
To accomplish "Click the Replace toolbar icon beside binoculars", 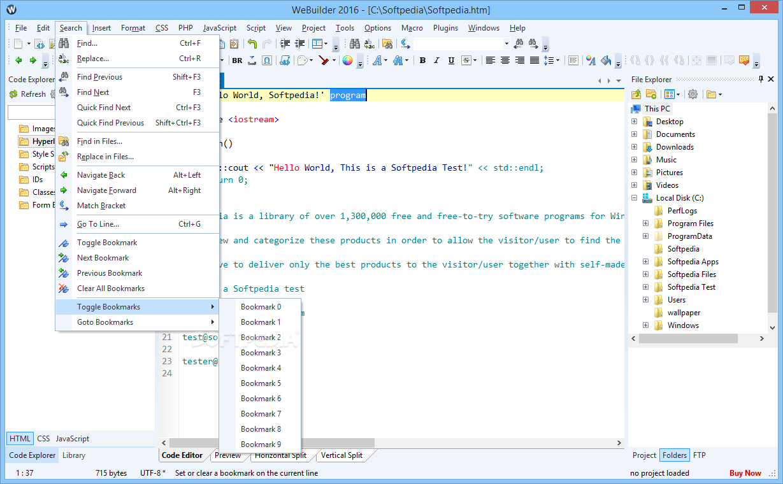I will 370,44.
